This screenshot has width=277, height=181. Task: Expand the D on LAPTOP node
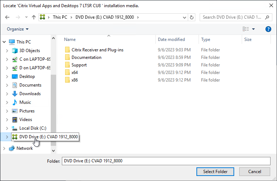point(7,68)
